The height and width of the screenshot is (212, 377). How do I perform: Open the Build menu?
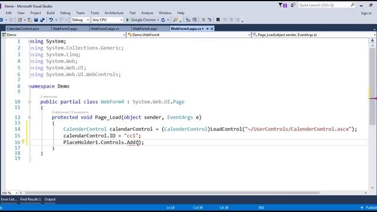point(51,13)
